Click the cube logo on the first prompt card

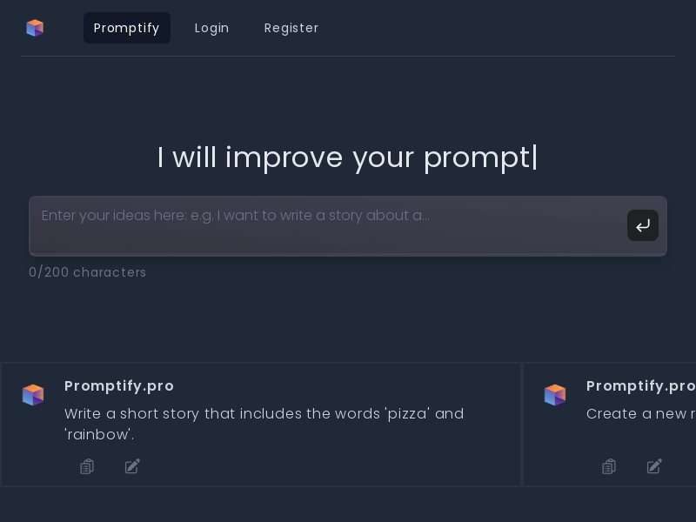[x=33, y=395]
